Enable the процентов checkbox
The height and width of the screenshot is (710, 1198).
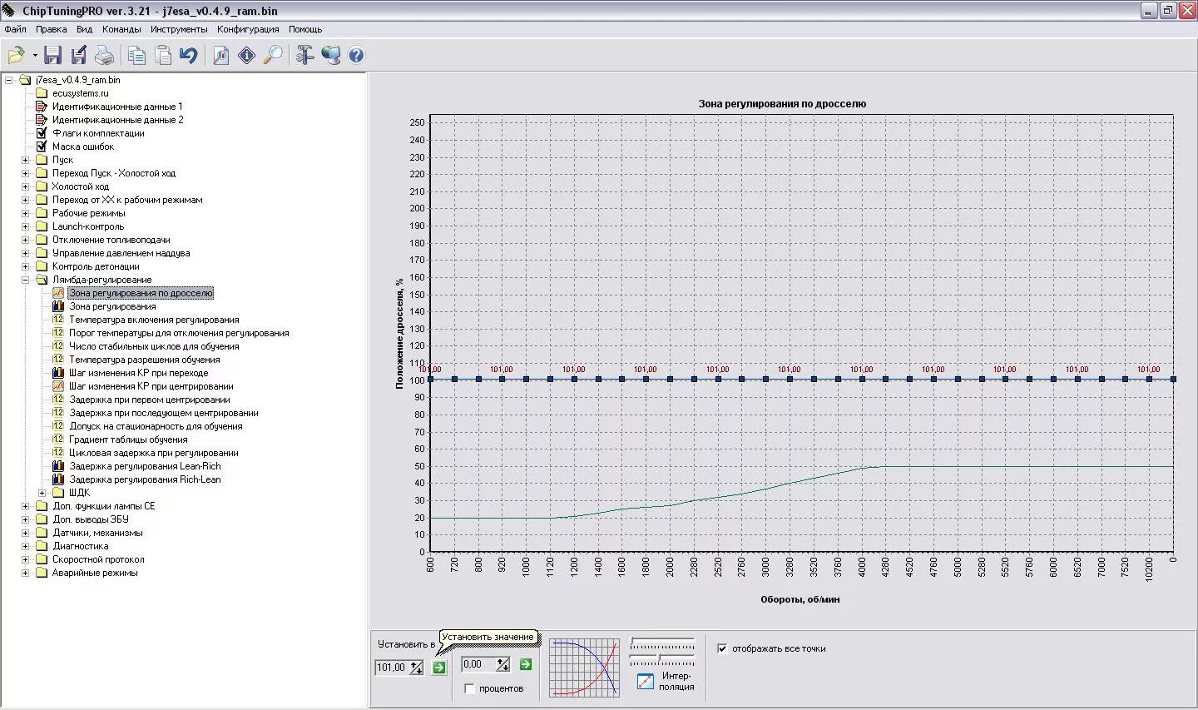[x=469, y=688]
